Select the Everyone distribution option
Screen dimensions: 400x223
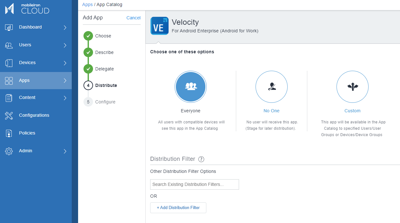(190, 87)
